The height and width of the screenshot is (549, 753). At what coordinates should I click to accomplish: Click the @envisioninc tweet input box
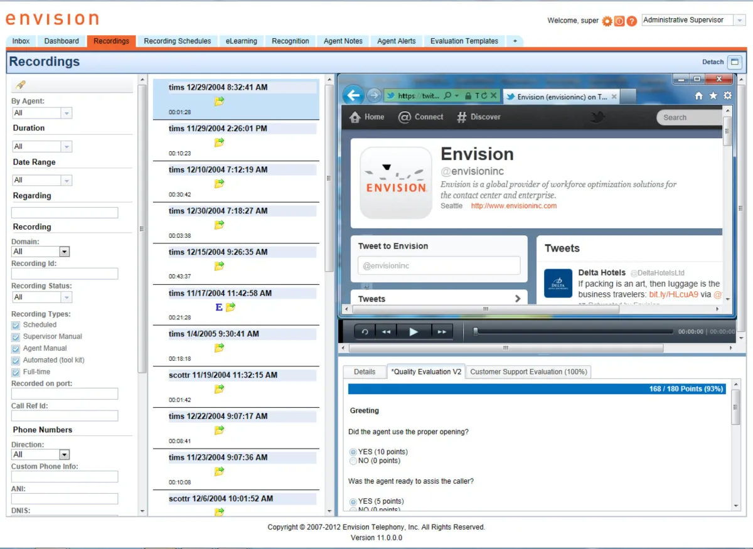(x=439, y=265)
